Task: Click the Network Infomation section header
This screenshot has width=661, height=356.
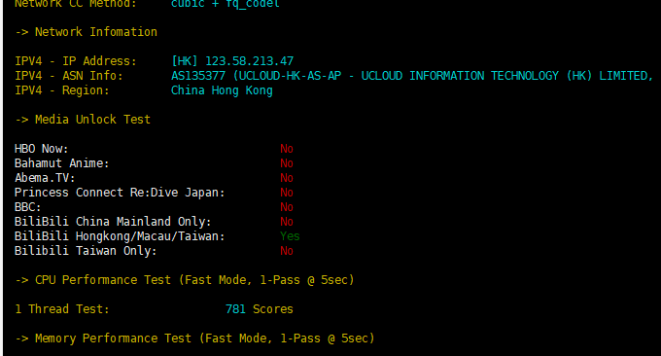Action: pyautogui.click(x=86, y=32)
